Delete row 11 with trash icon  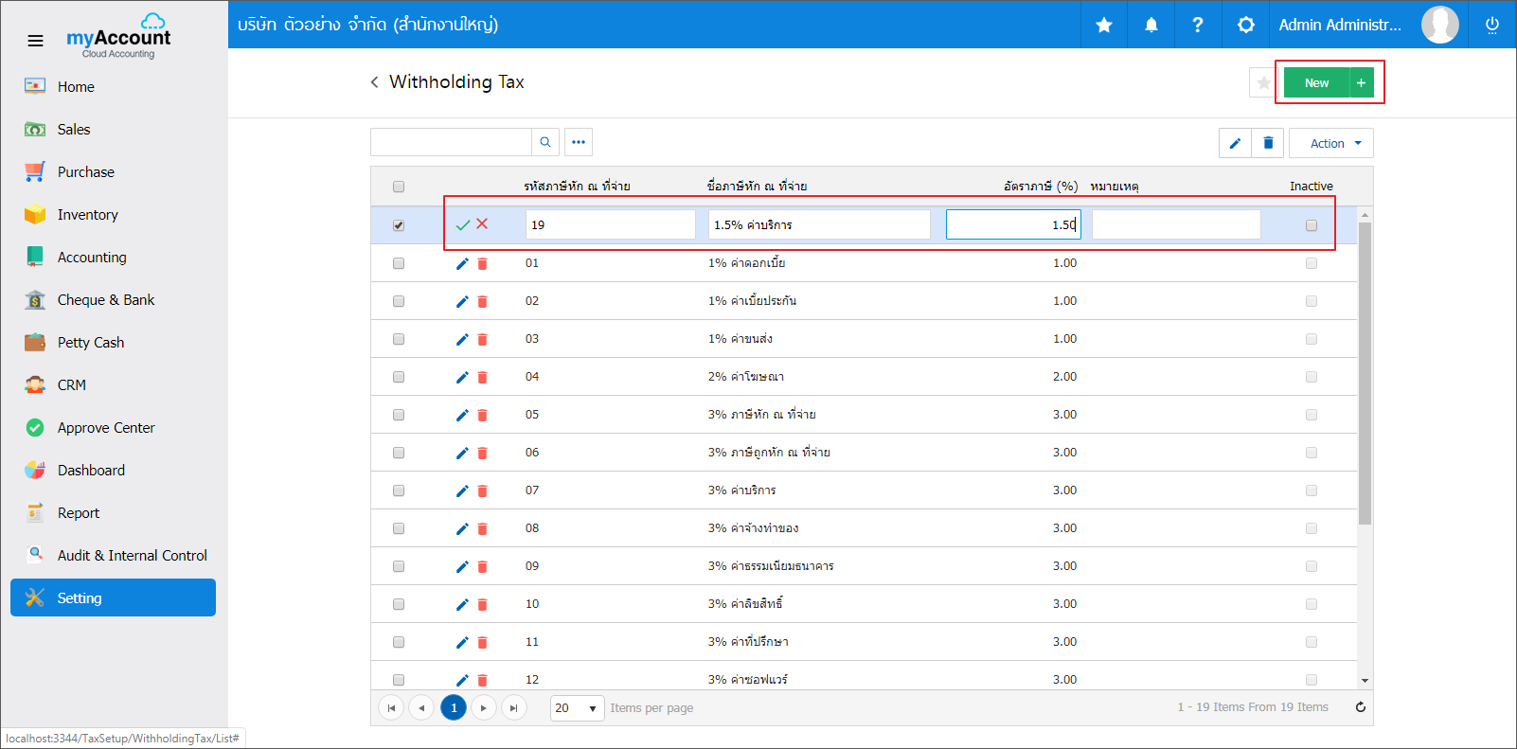pos(482,642)
